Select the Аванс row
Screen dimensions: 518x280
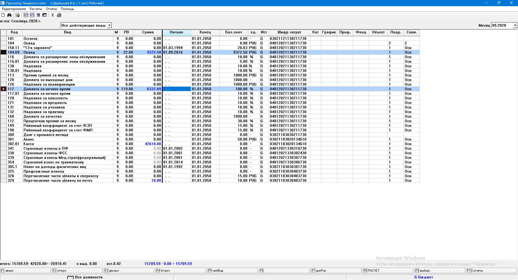coord(210,139)
